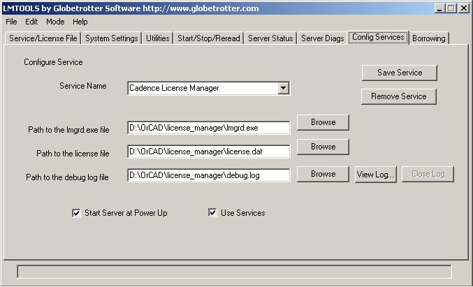Minimize the LMTOOLS window

point(439,8)
